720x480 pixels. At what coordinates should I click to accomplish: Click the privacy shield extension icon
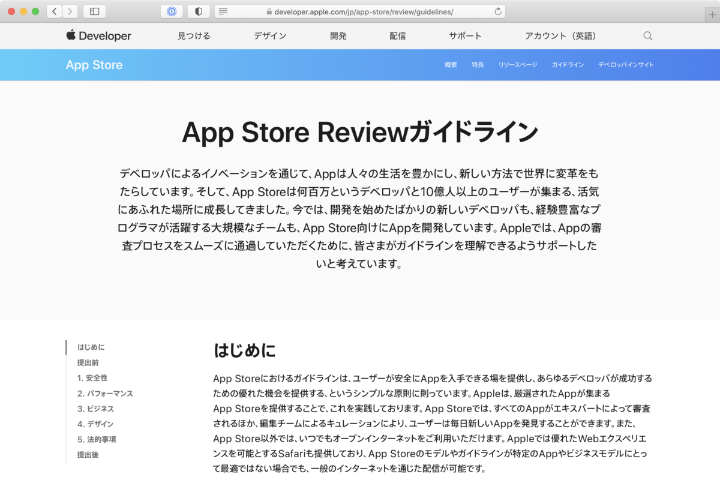tap(199, 11)
